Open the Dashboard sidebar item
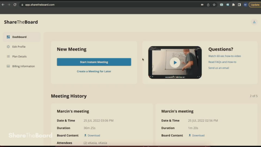The image size is (261, 147). pos(22,37)
